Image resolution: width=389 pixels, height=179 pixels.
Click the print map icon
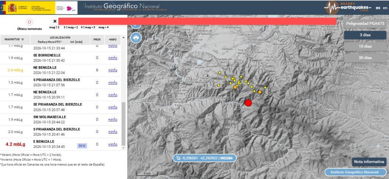136,38
